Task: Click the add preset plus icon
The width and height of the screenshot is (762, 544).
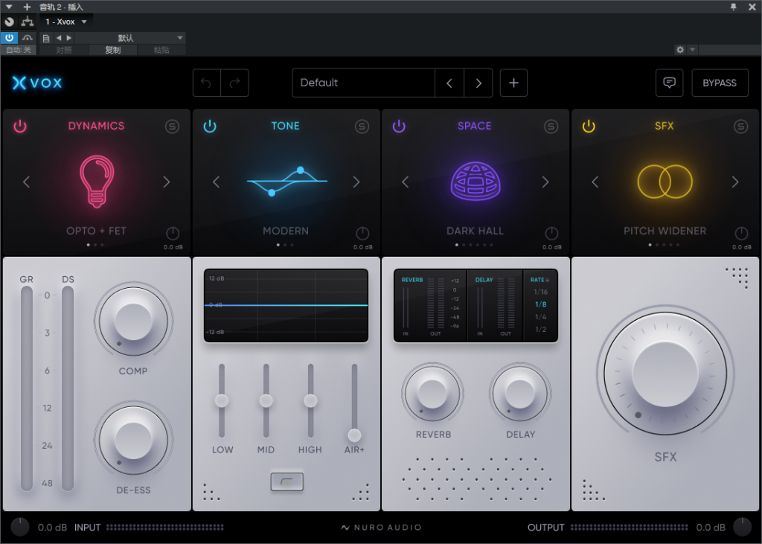Action: 513,83
